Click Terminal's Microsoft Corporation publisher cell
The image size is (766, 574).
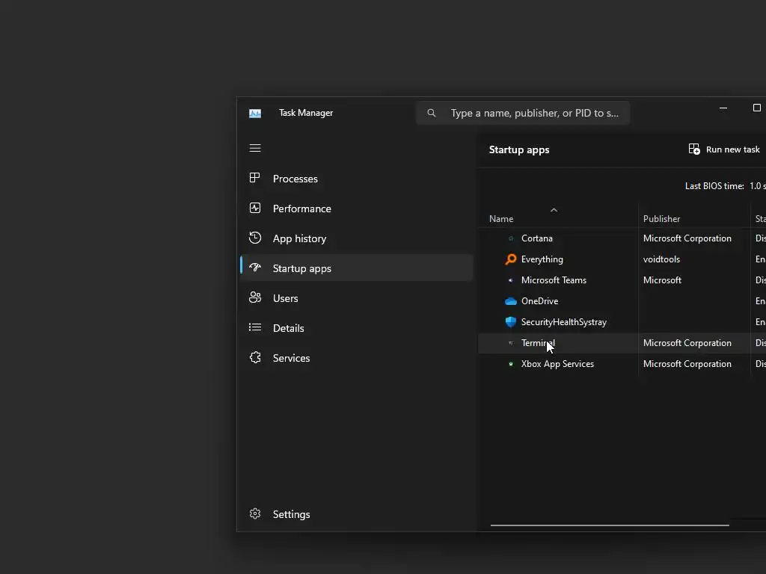pyautogui.click(x=687, y=343)
